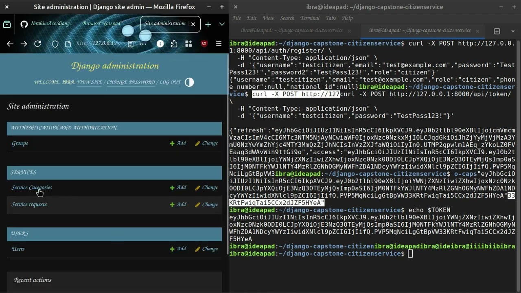The width and height of the screenshot is (521, 293).
Task: Open the Terminal menu in terminal menubar
Action: (310, 18)
